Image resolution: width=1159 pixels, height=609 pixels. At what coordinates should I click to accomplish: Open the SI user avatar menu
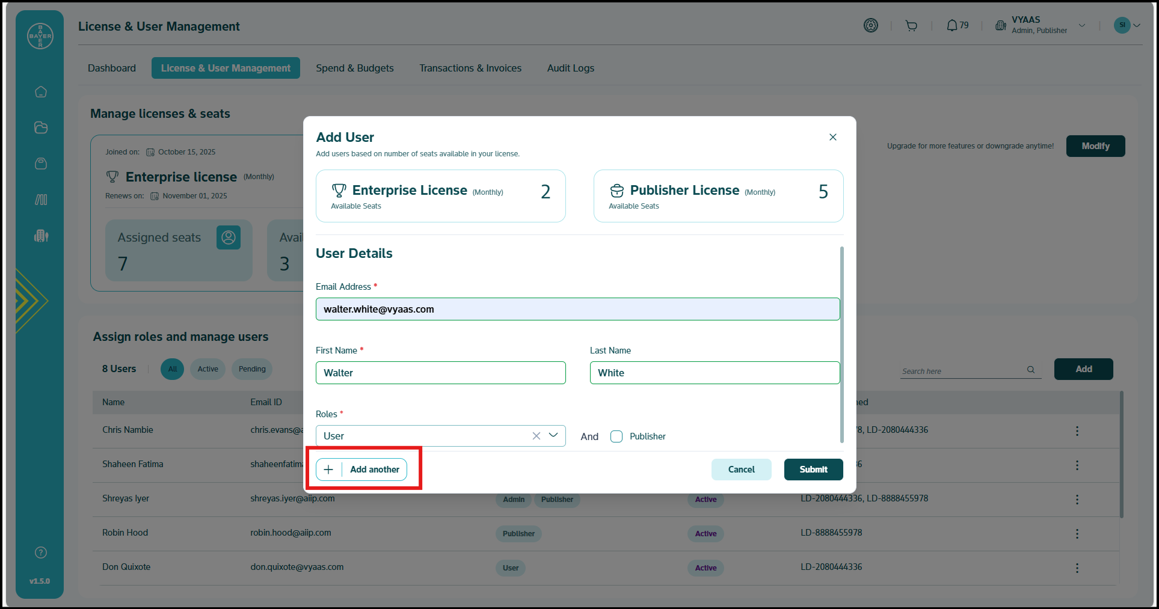click(1127, 25)
